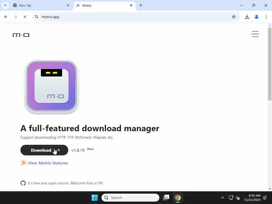Click the muted volume tray icon
272x204 pixels.
(238, 198)
